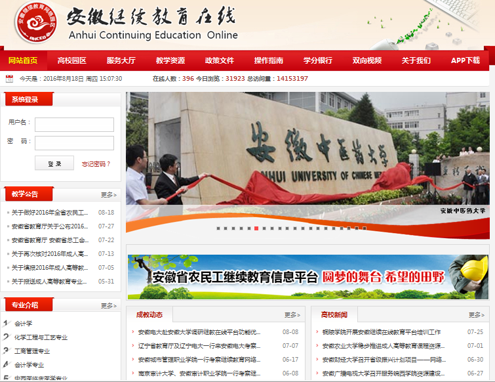Open the notice 关于再次核对2016年成人高...

50,254
